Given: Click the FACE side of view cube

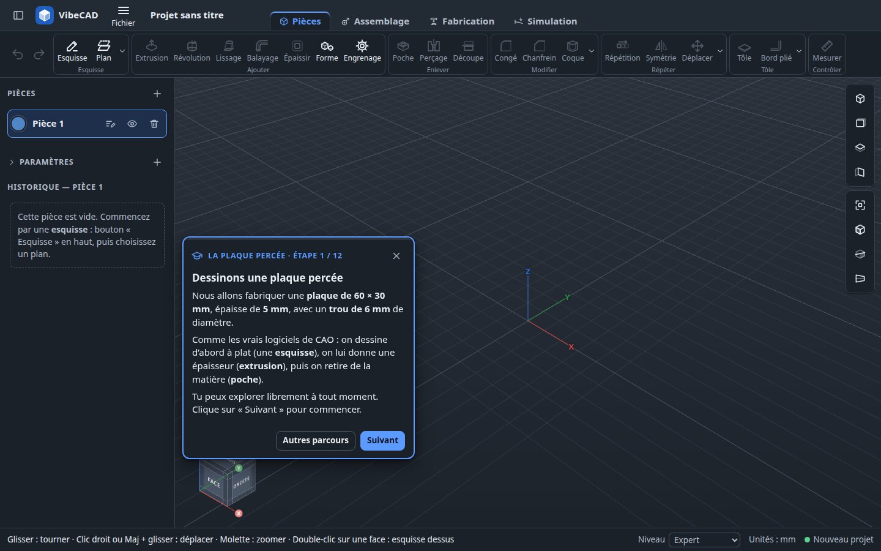Looking at the screenshot, I should tap(214, 483).
